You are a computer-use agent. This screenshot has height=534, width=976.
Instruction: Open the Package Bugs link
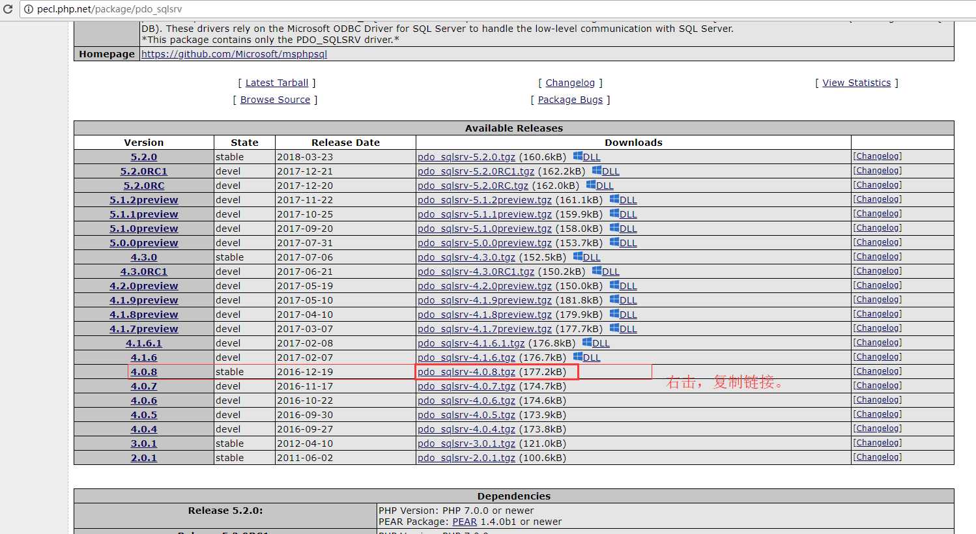pos(570,100)
